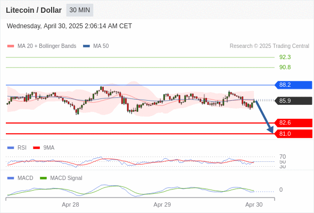Click the blue downward arrow head
314x213 pixels.
(x=271, y=130)
